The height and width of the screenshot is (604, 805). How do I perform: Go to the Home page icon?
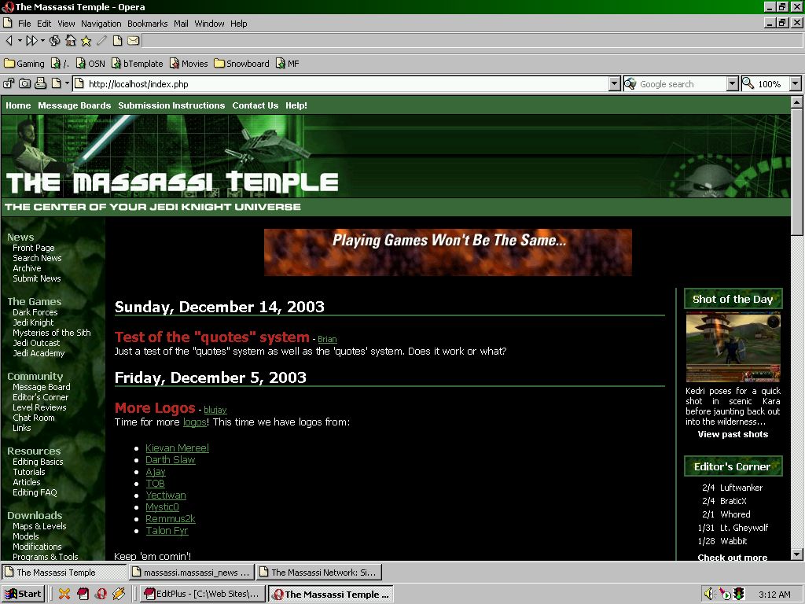[x=70, y=40]
